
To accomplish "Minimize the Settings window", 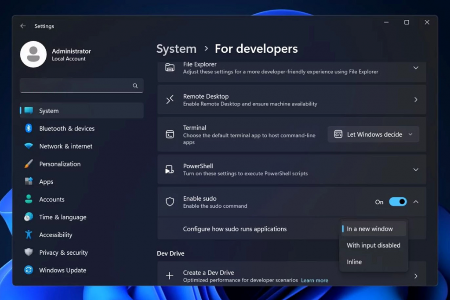I will (386, 22).
